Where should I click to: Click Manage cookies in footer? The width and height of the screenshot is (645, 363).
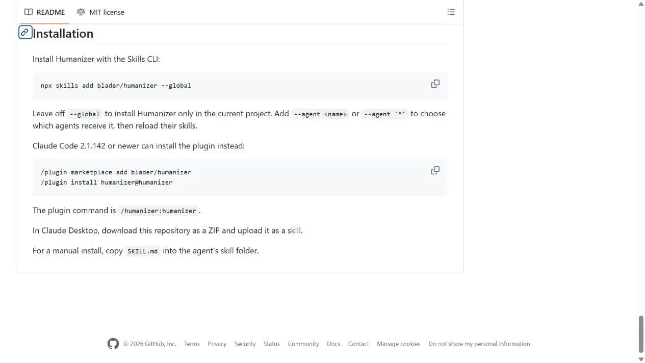(398, 344)
